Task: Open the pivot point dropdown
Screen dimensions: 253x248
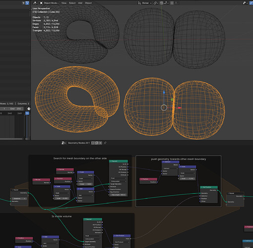Action: coord(156,3)
